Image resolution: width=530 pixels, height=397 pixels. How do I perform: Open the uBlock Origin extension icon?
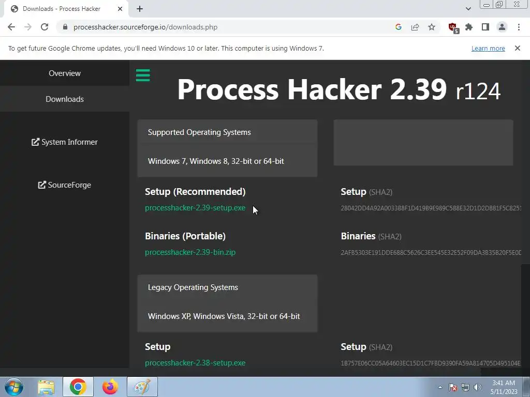pyautogui.click(x=453, y=28)
